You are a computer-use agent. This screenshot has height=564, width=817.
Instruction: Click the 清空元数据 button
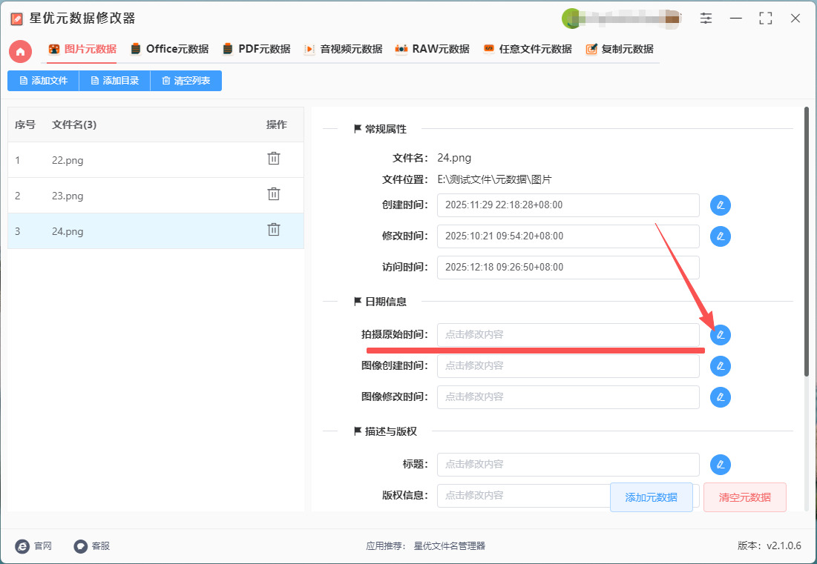click(x=744, y=497)
